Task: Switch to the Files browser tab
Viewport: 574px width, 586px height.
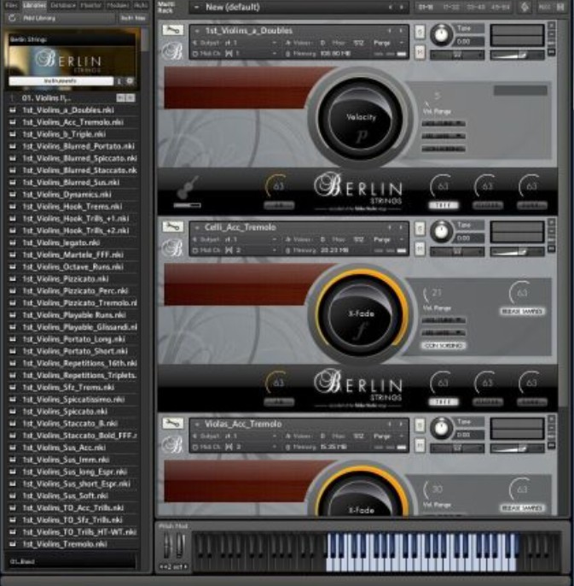Action: point(11,5)
